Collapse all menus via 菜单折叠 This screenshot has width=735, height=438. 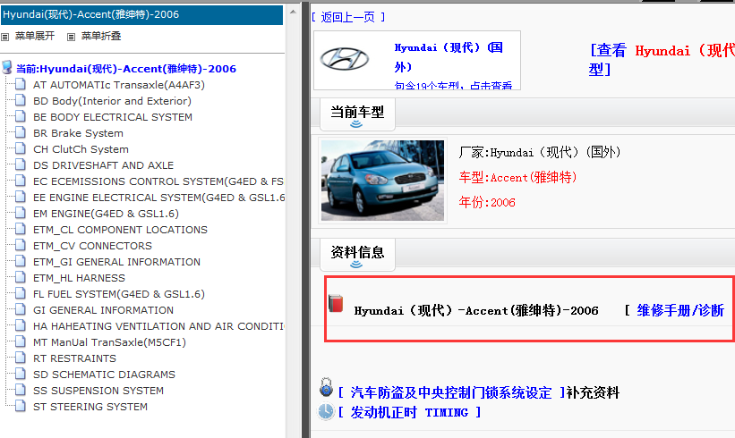tap(101, 36)
